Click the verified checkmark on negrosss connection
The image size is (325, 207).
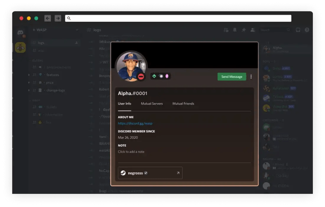click(x=146, y=173)
